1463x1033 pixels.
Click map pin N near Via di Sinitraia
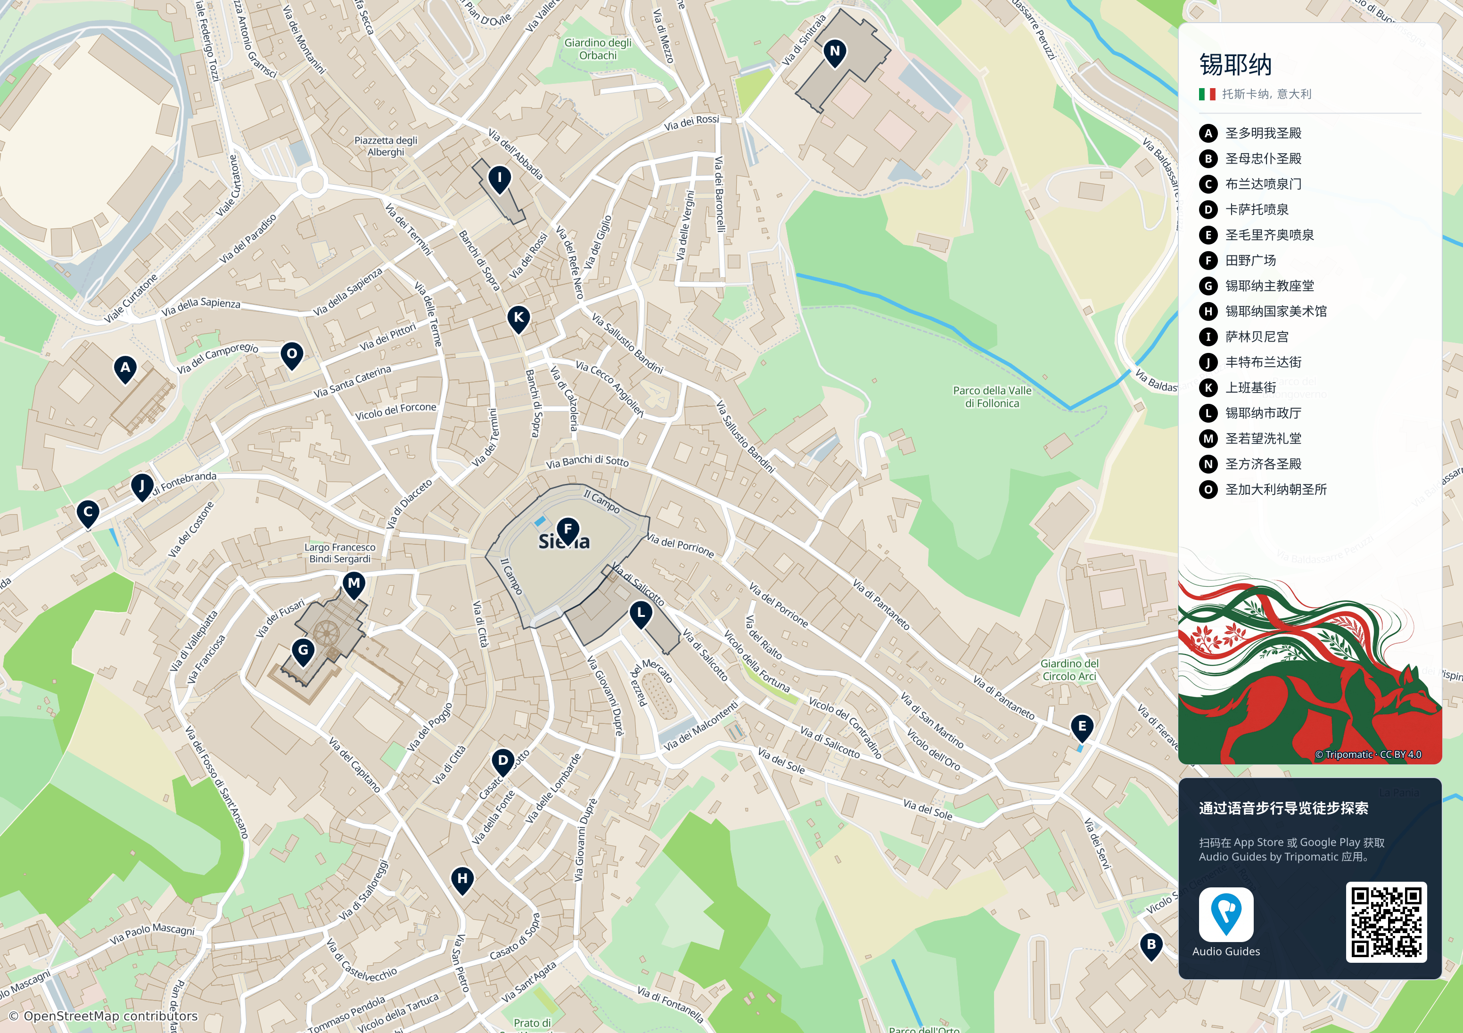point(835,52)
